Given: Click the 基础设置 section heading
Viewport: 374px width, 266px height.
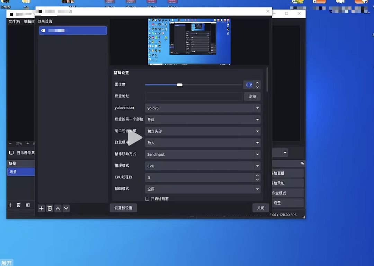Looking at the screenshot, I should point(121,73).
